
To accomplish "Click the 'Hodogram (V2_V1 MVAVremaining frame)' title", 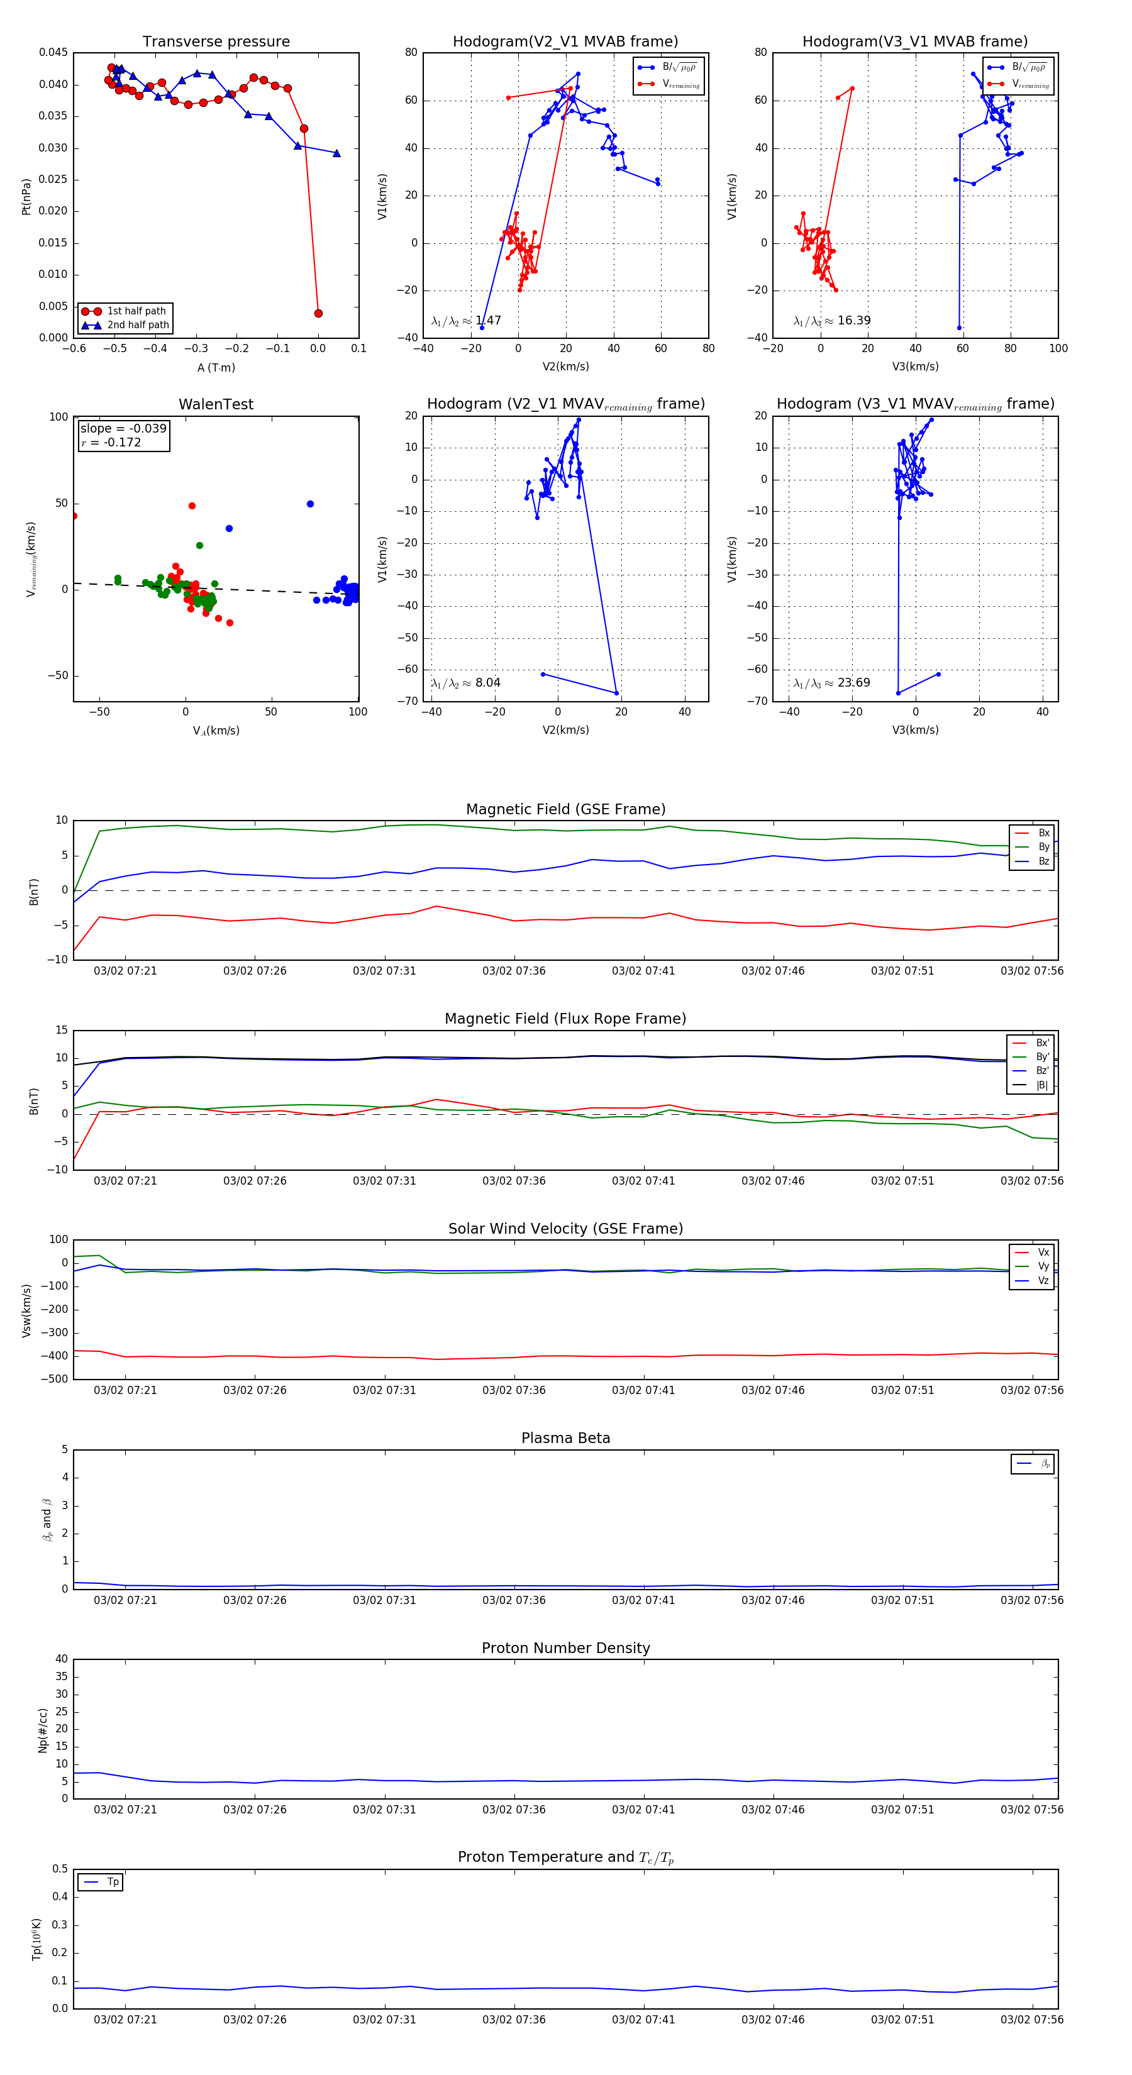I will (x=565, y=404).
